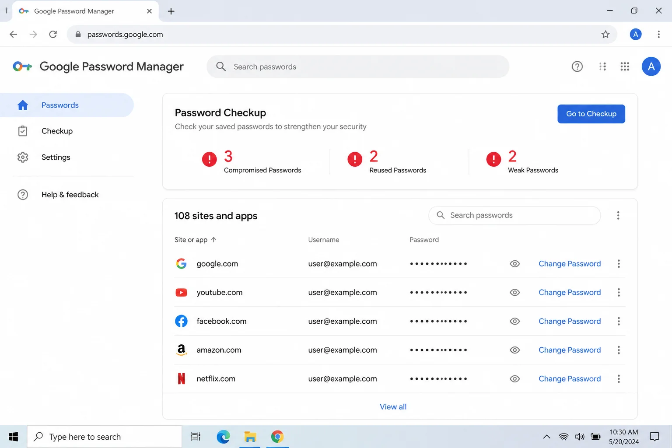Reload the page

[x=53, y=34]
